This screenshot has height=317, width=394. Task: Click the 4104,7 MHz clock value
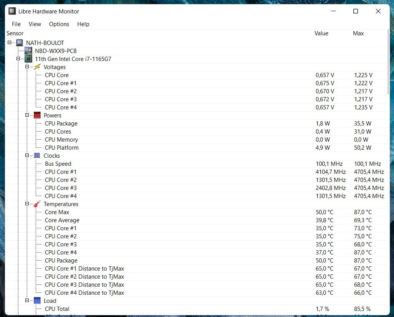click(331, 172)
